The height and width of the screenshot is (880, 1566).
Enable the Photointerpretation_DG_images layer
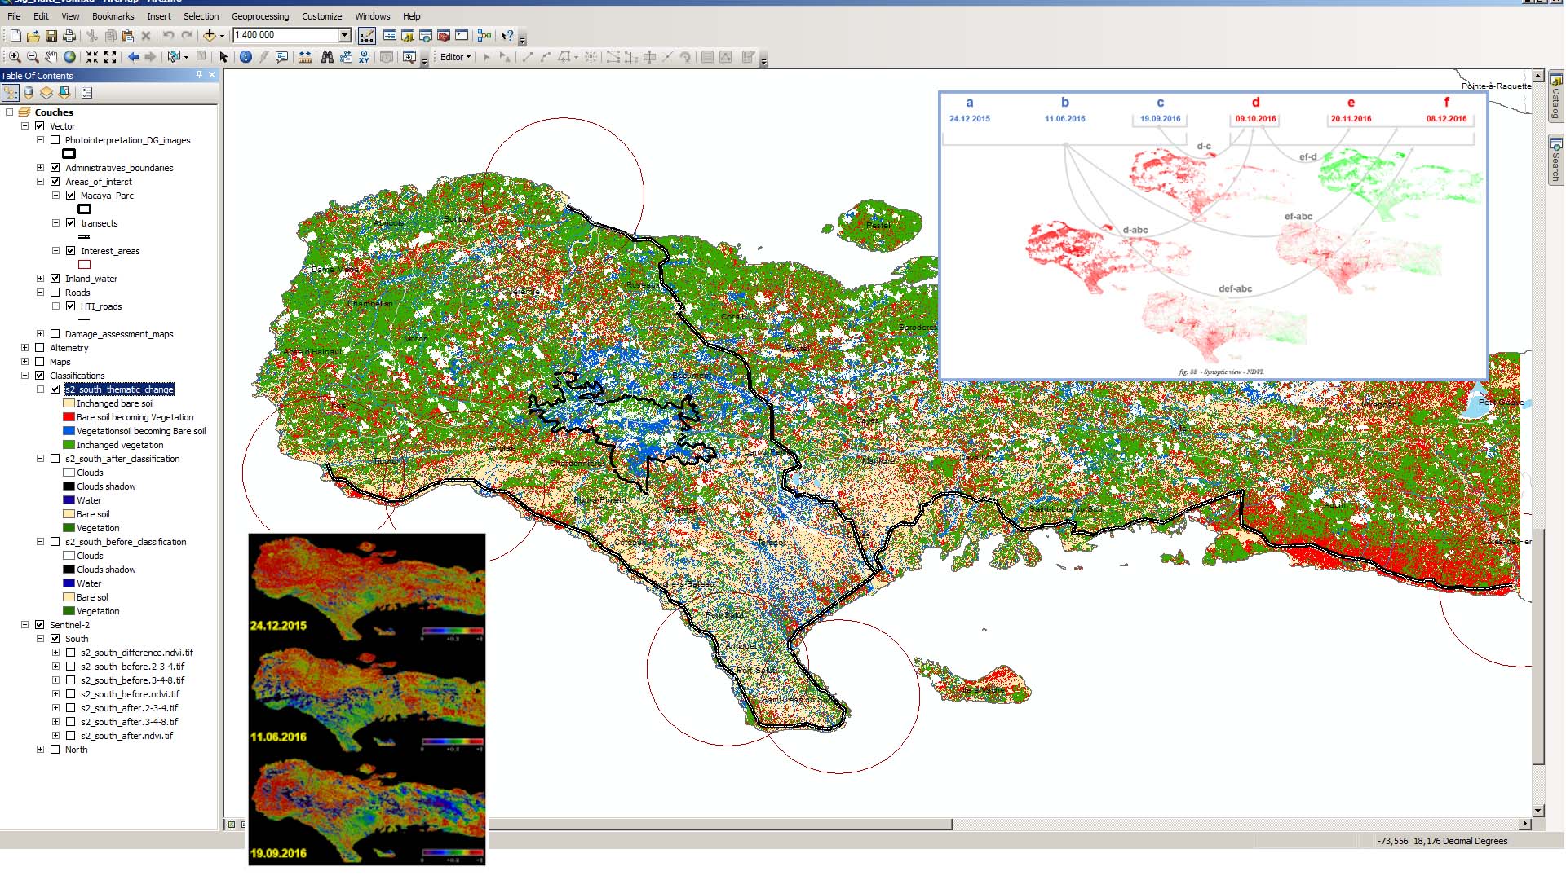(55, 140)
